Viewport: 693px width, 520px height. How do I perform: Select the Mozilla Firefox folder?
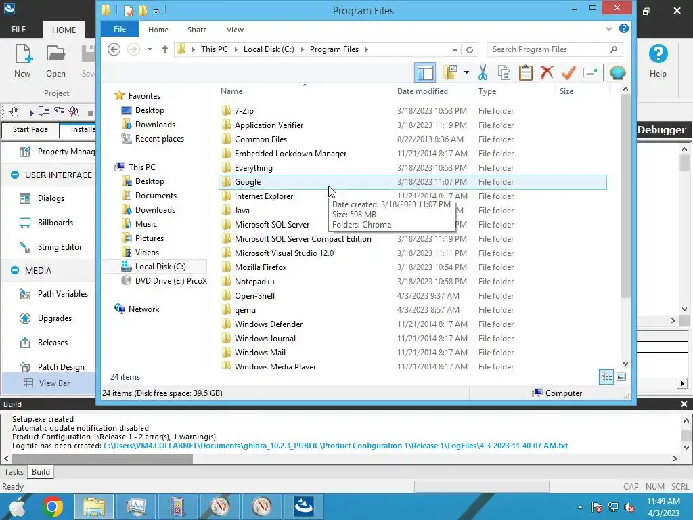[x=413, y=267]
